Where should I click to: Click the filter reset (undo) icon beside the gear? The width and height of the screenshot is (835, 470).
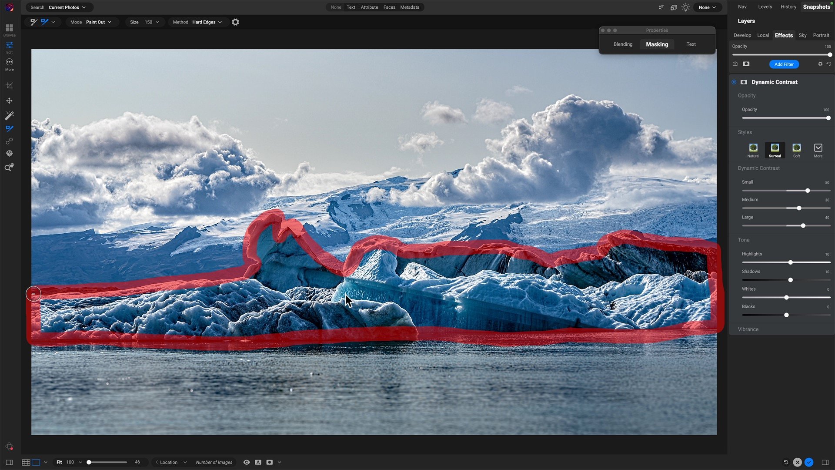829,64
